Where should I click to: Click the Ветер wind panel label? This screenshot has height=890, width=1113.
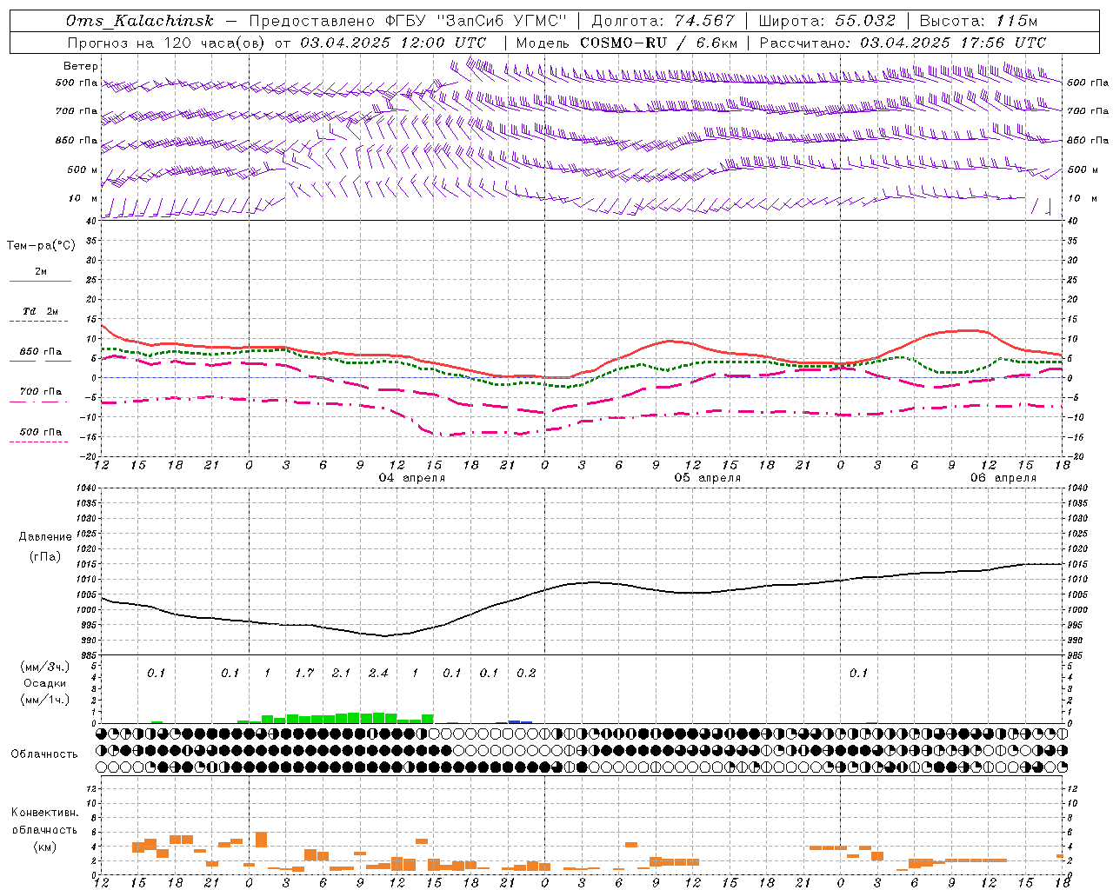[81, 66]
